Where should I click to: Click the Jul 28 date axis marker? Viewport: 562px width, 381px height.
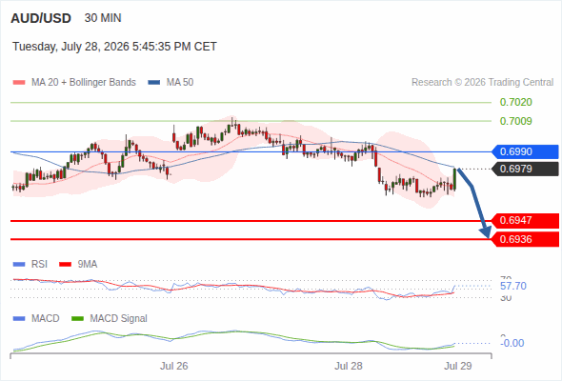(349, 366)
